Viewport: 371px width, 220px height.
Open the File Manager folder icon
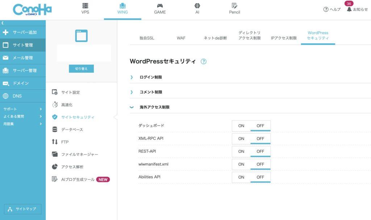point(55,155)
